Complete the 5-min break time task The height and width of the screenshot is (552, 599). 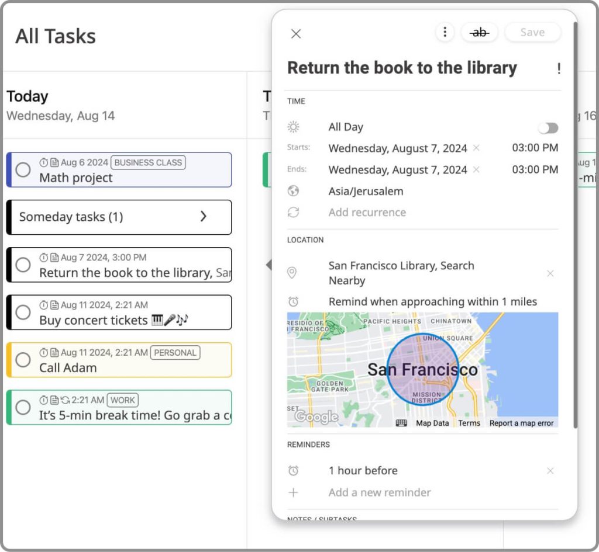tap(23, 407)
